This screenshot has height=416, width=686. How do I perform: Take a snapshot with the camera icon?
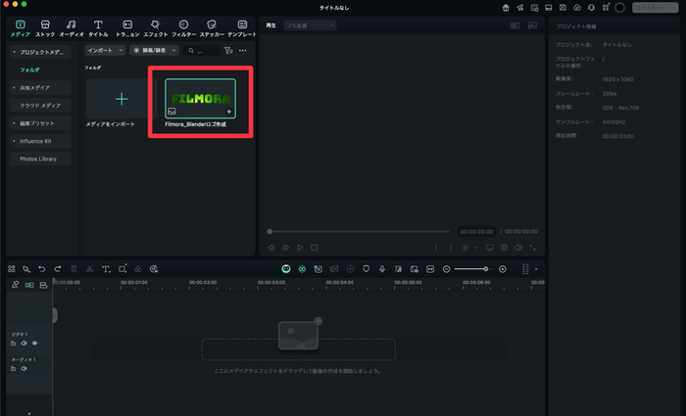504,248
